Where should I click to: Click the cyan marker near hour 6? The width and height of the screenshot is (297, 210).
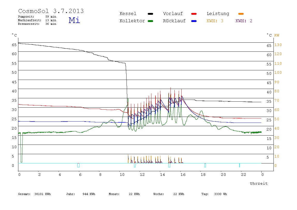click(78, 165)
